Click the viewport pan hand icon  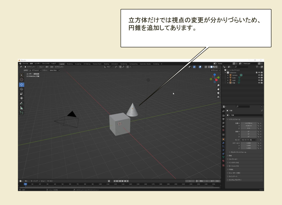218,89
